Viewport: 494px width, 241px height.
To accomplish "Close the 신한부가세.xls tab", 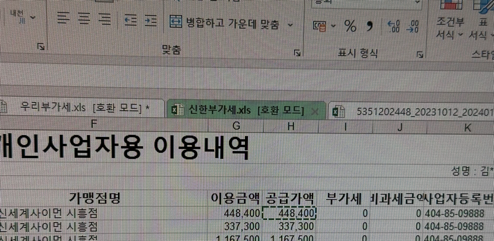I will pos(316,111).
